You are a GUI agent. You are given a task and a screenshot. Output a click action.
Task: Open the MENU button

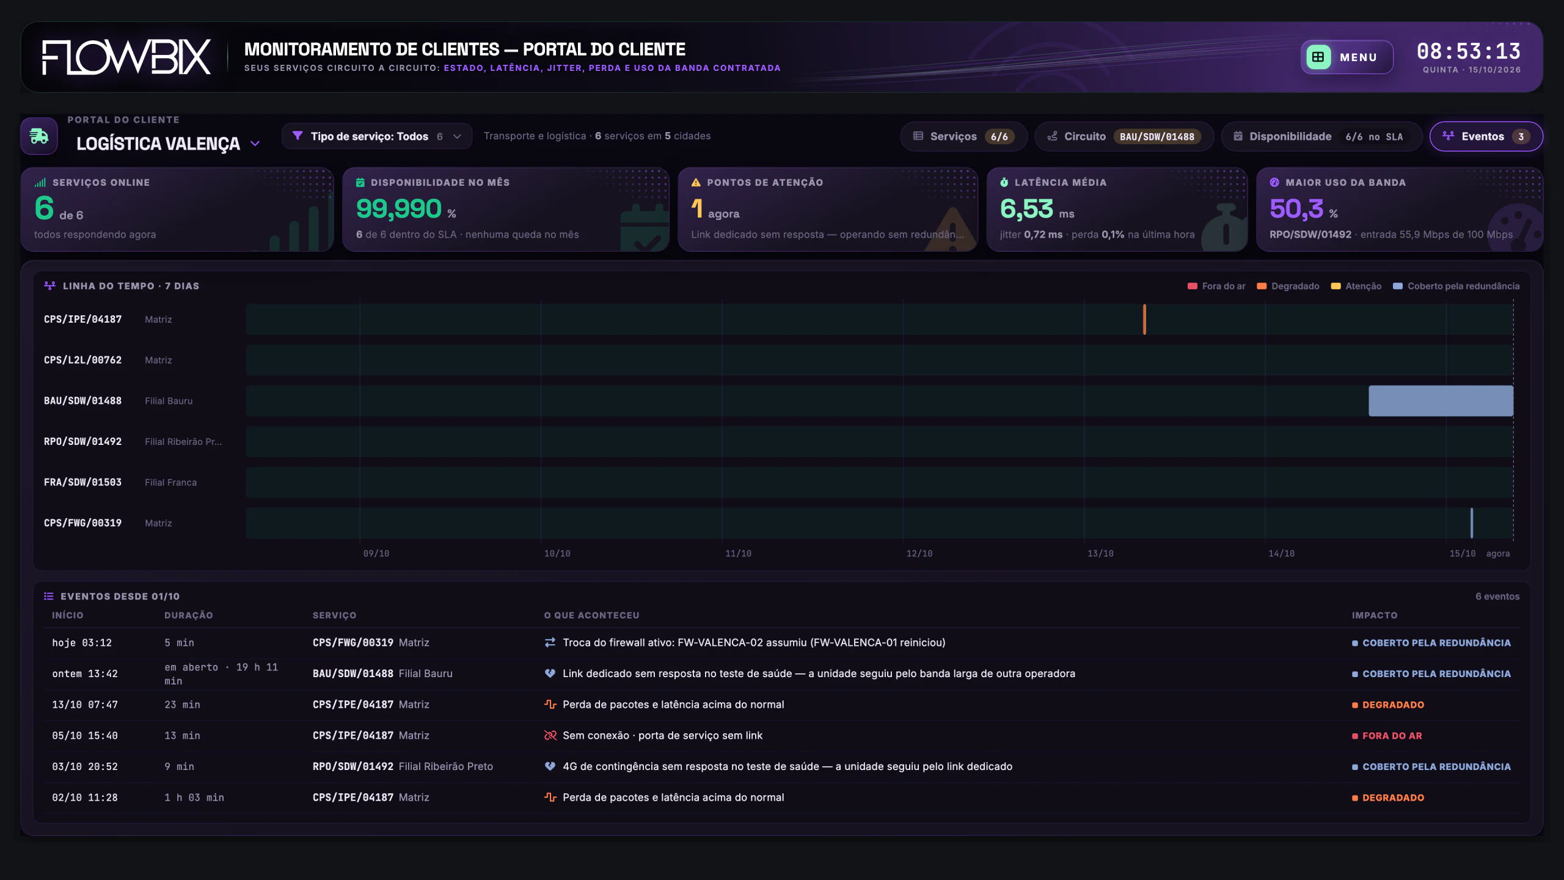click(x=1347, y=57)
